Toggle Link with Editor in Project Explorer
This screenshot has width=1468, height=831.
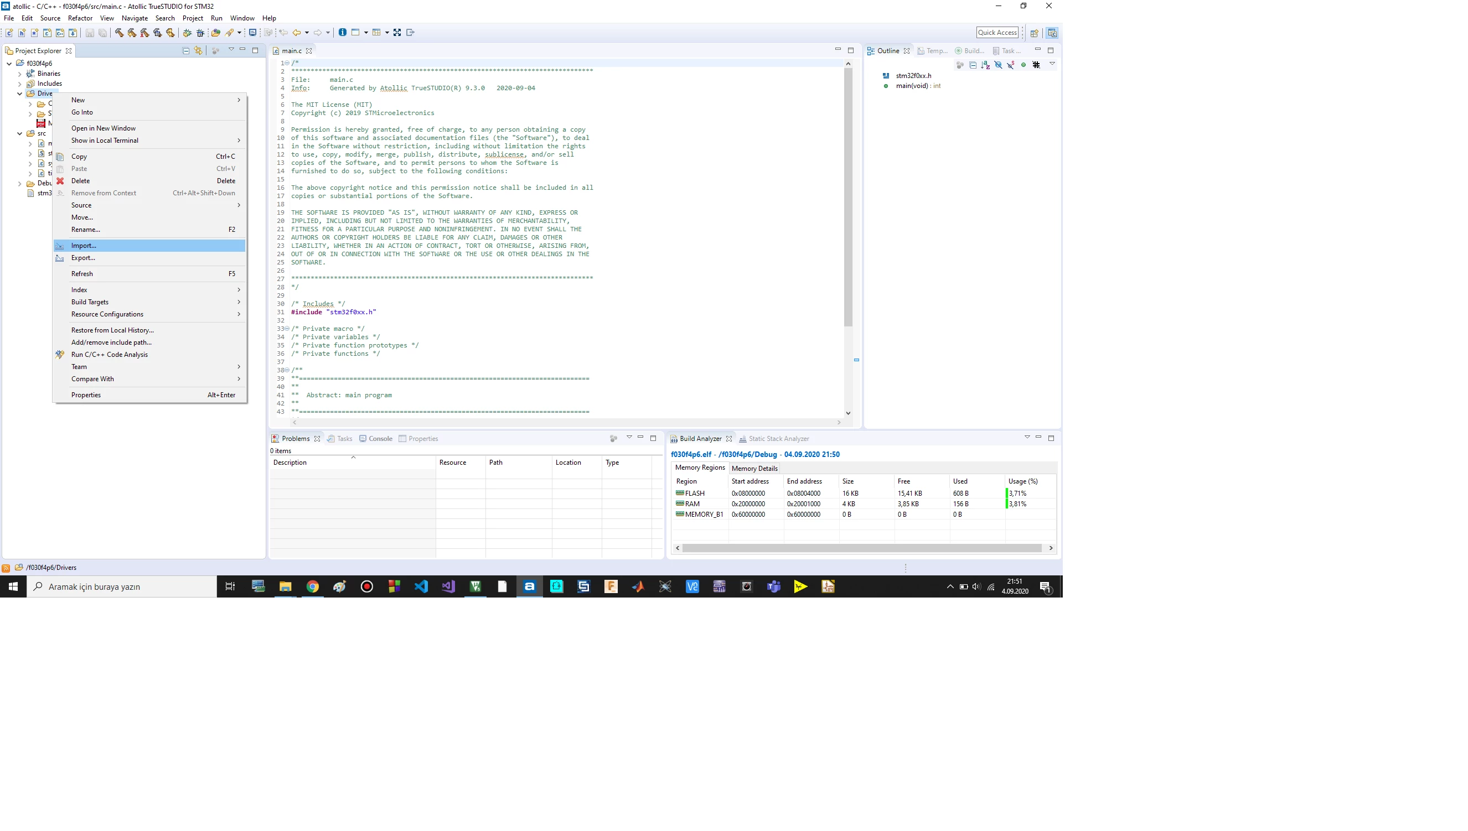(x=198, y=51)
